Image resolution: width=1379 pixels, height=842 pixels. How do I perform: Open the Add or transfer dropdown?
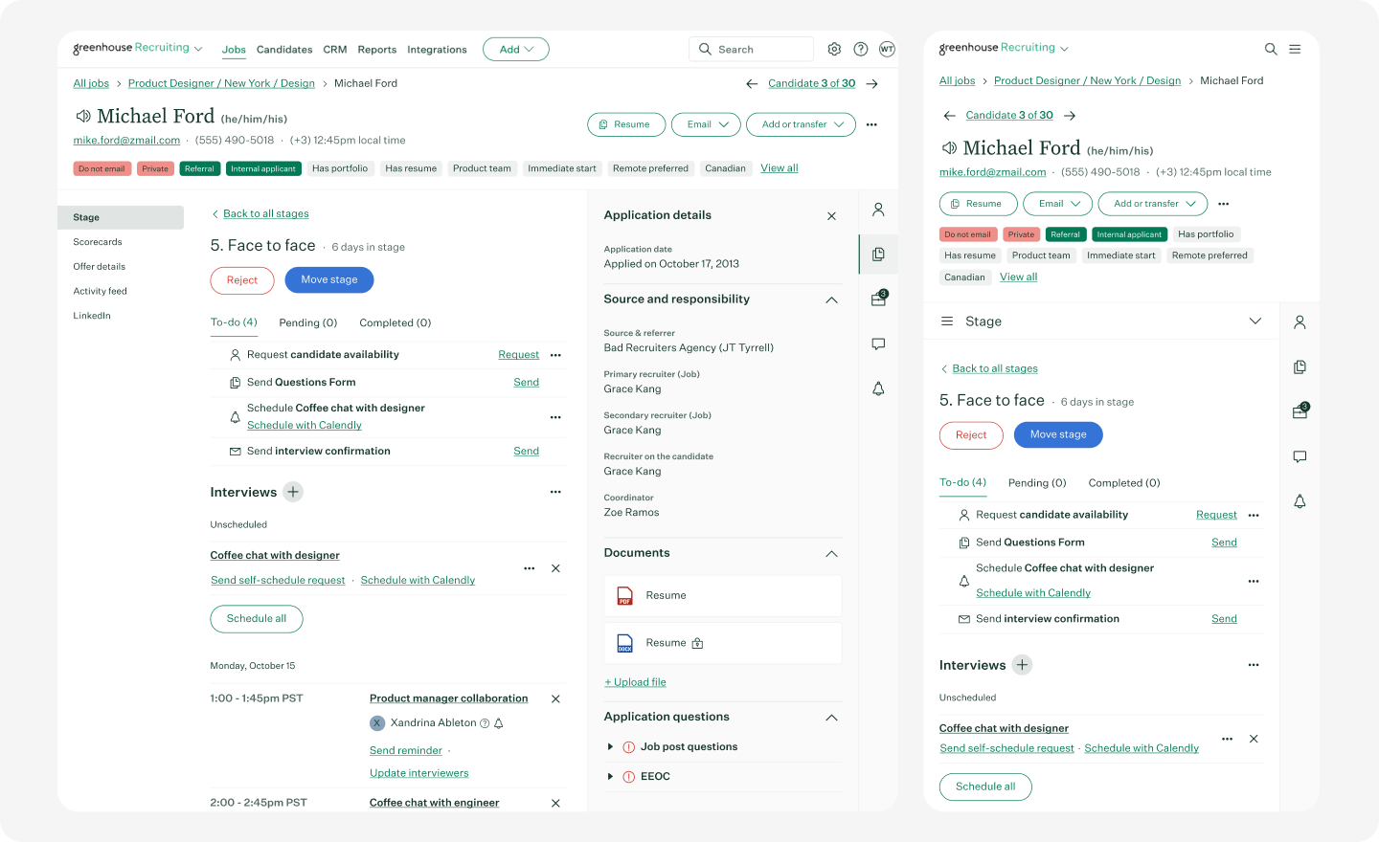[x=801, y=124]
